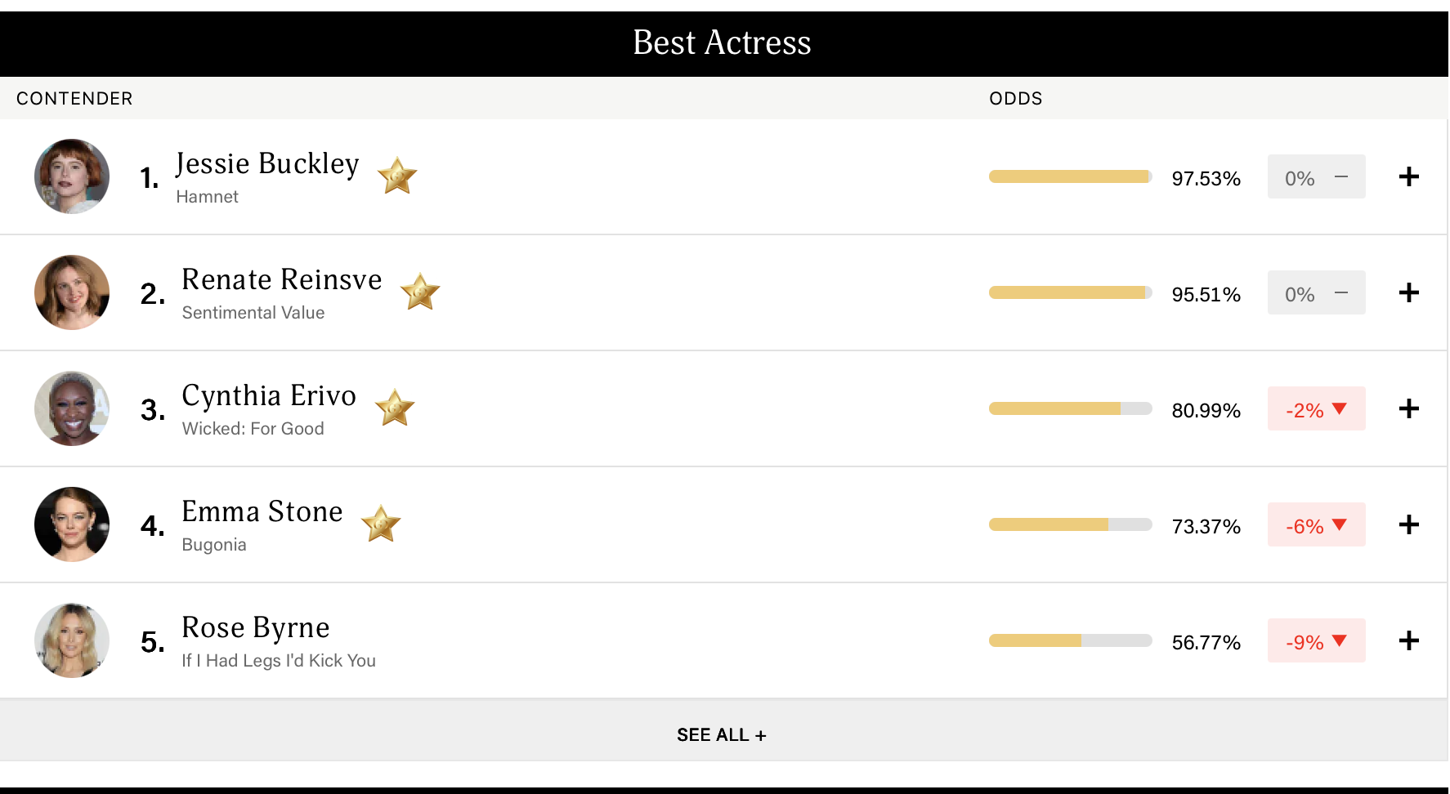This screenshot has width=1450, height=794.
Task: Click the gold star beside Renate Reinsve
Action: coord(420,292)
